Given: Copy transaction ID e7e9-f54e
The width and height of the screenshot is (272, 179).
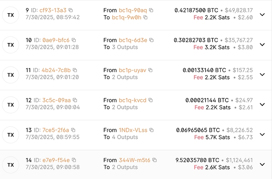Looking at the screenshot, I should click(74, 160).
